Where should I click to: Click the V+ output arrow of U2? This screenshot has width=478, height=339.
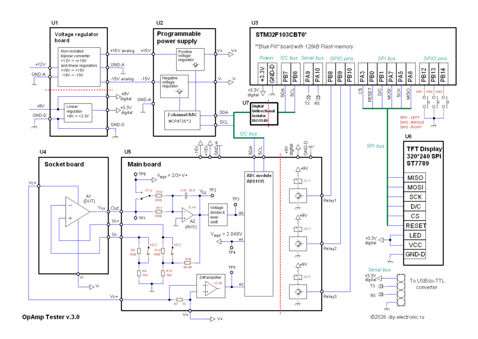231,54
